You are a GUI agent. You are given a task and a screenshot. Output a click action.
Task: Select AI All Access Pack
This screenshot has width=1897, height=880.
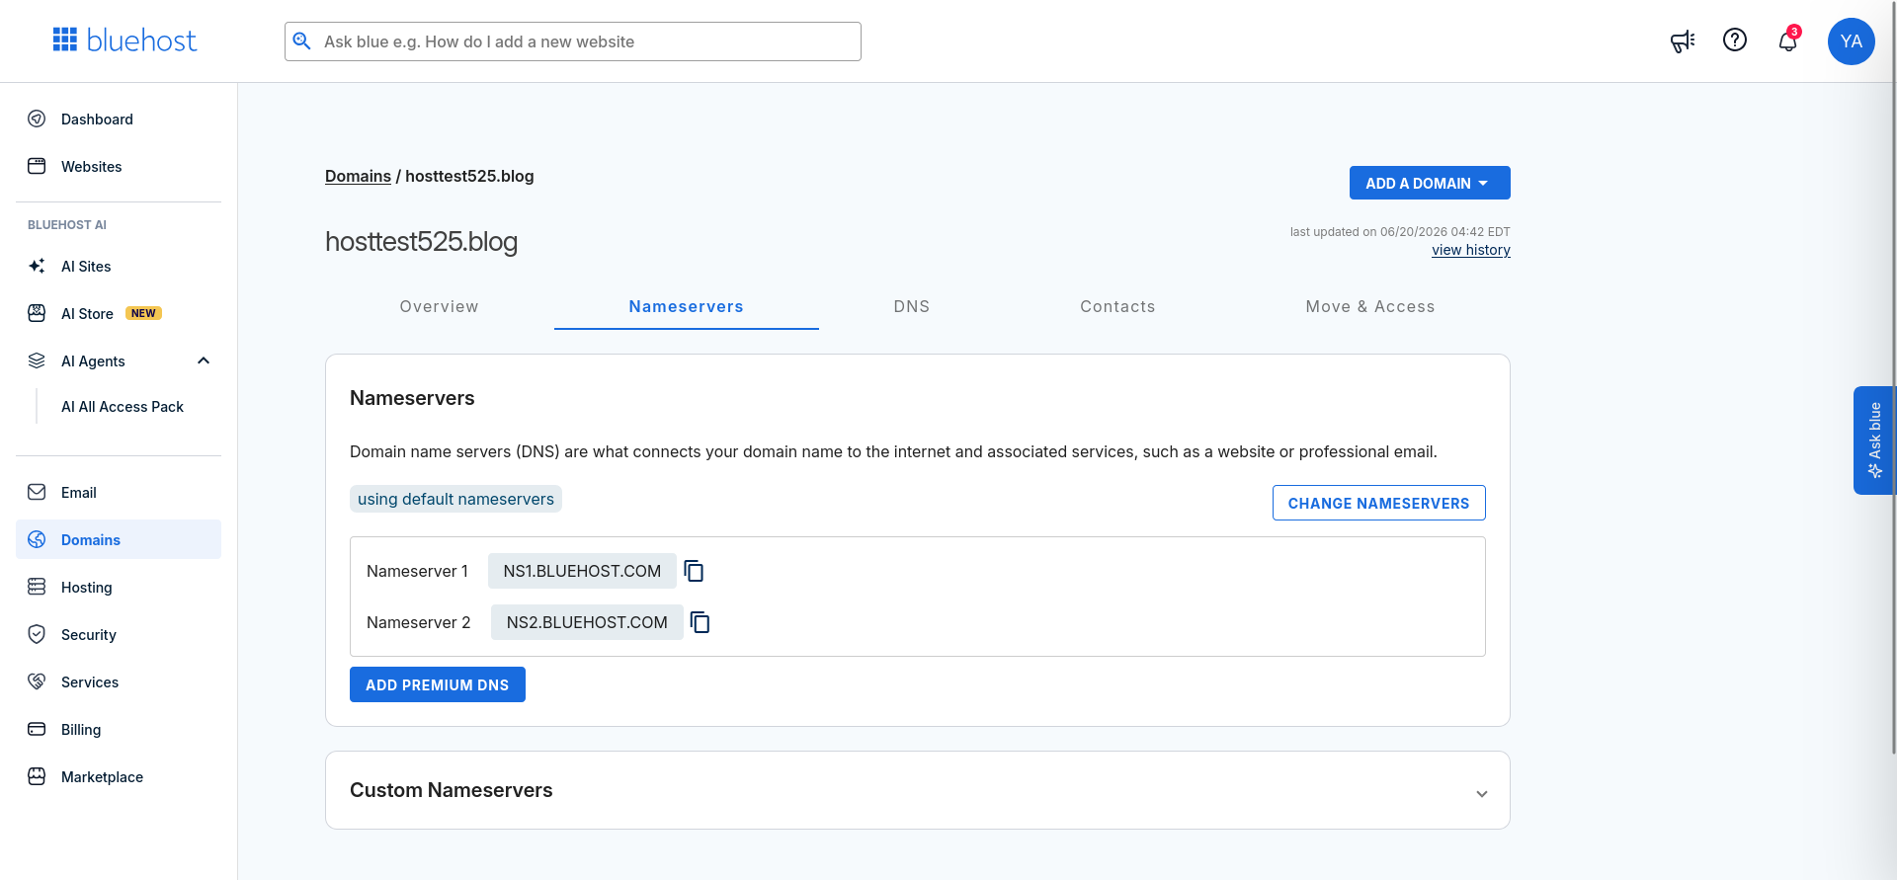(x=123, y=406)
